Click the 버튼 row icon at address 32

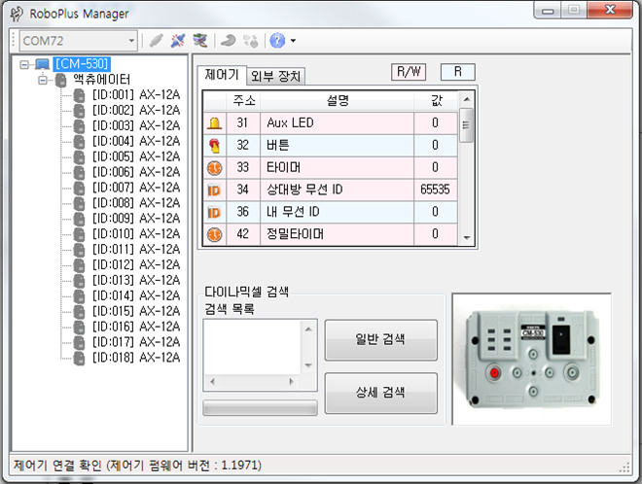click(x=214, y=146)
